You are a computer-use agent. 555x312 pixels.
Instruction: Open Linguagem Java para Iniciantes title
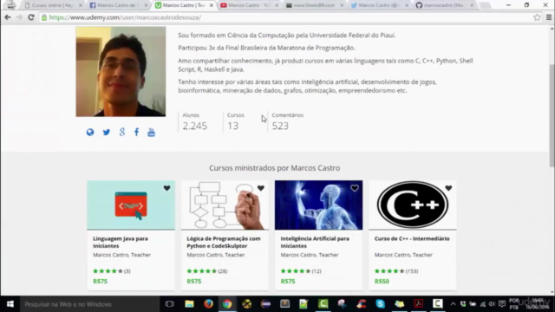[x=121, y=243]
